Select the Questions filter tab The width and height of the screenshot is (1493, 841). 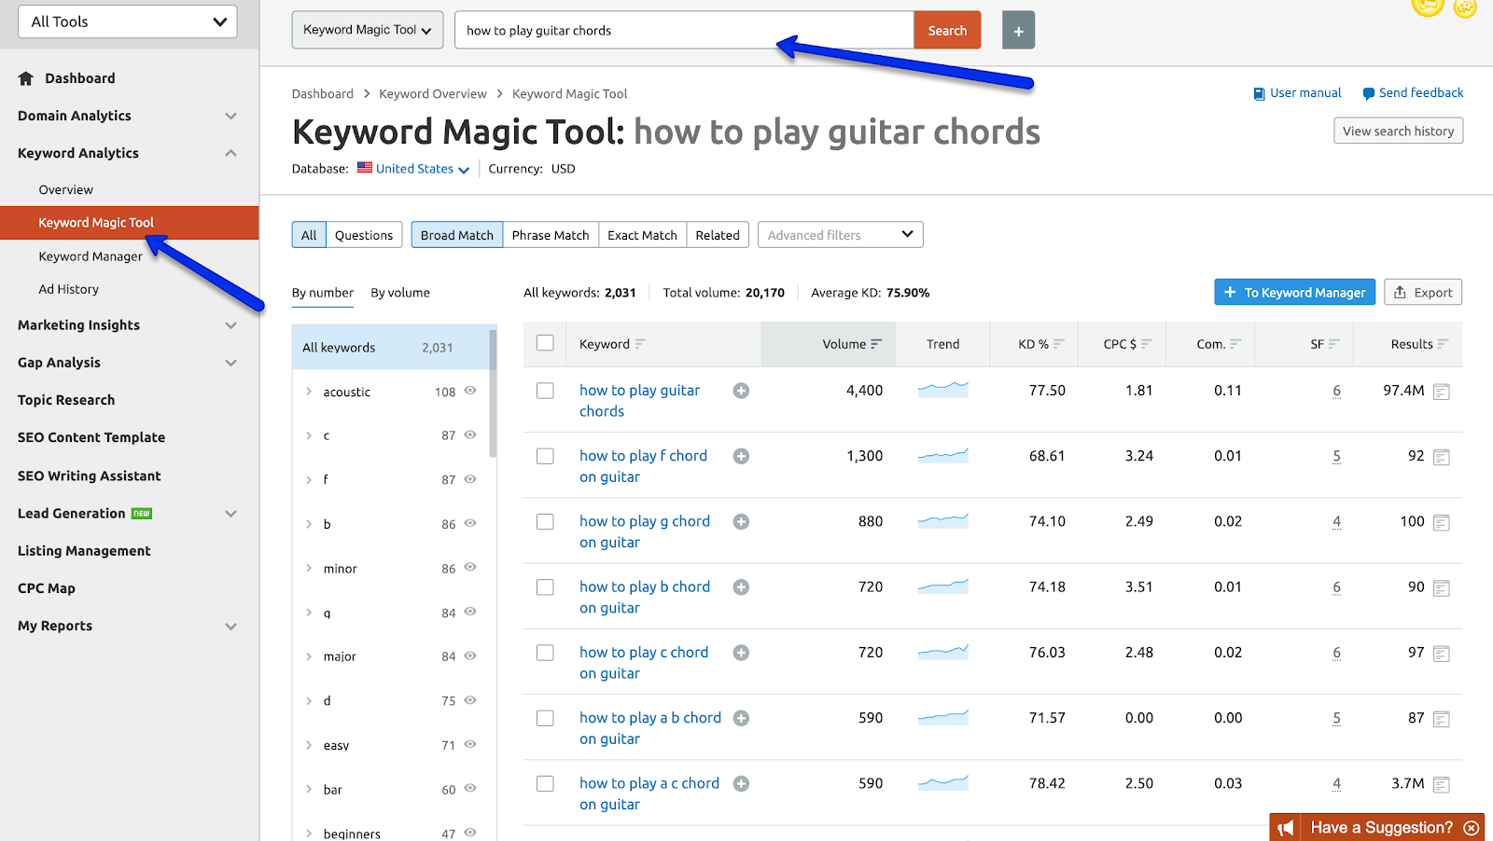364,235
